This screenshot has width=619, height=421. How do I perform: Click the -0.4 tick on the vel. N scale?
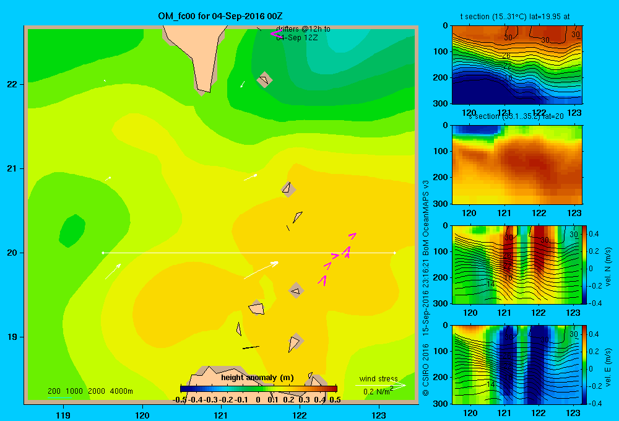594,303
